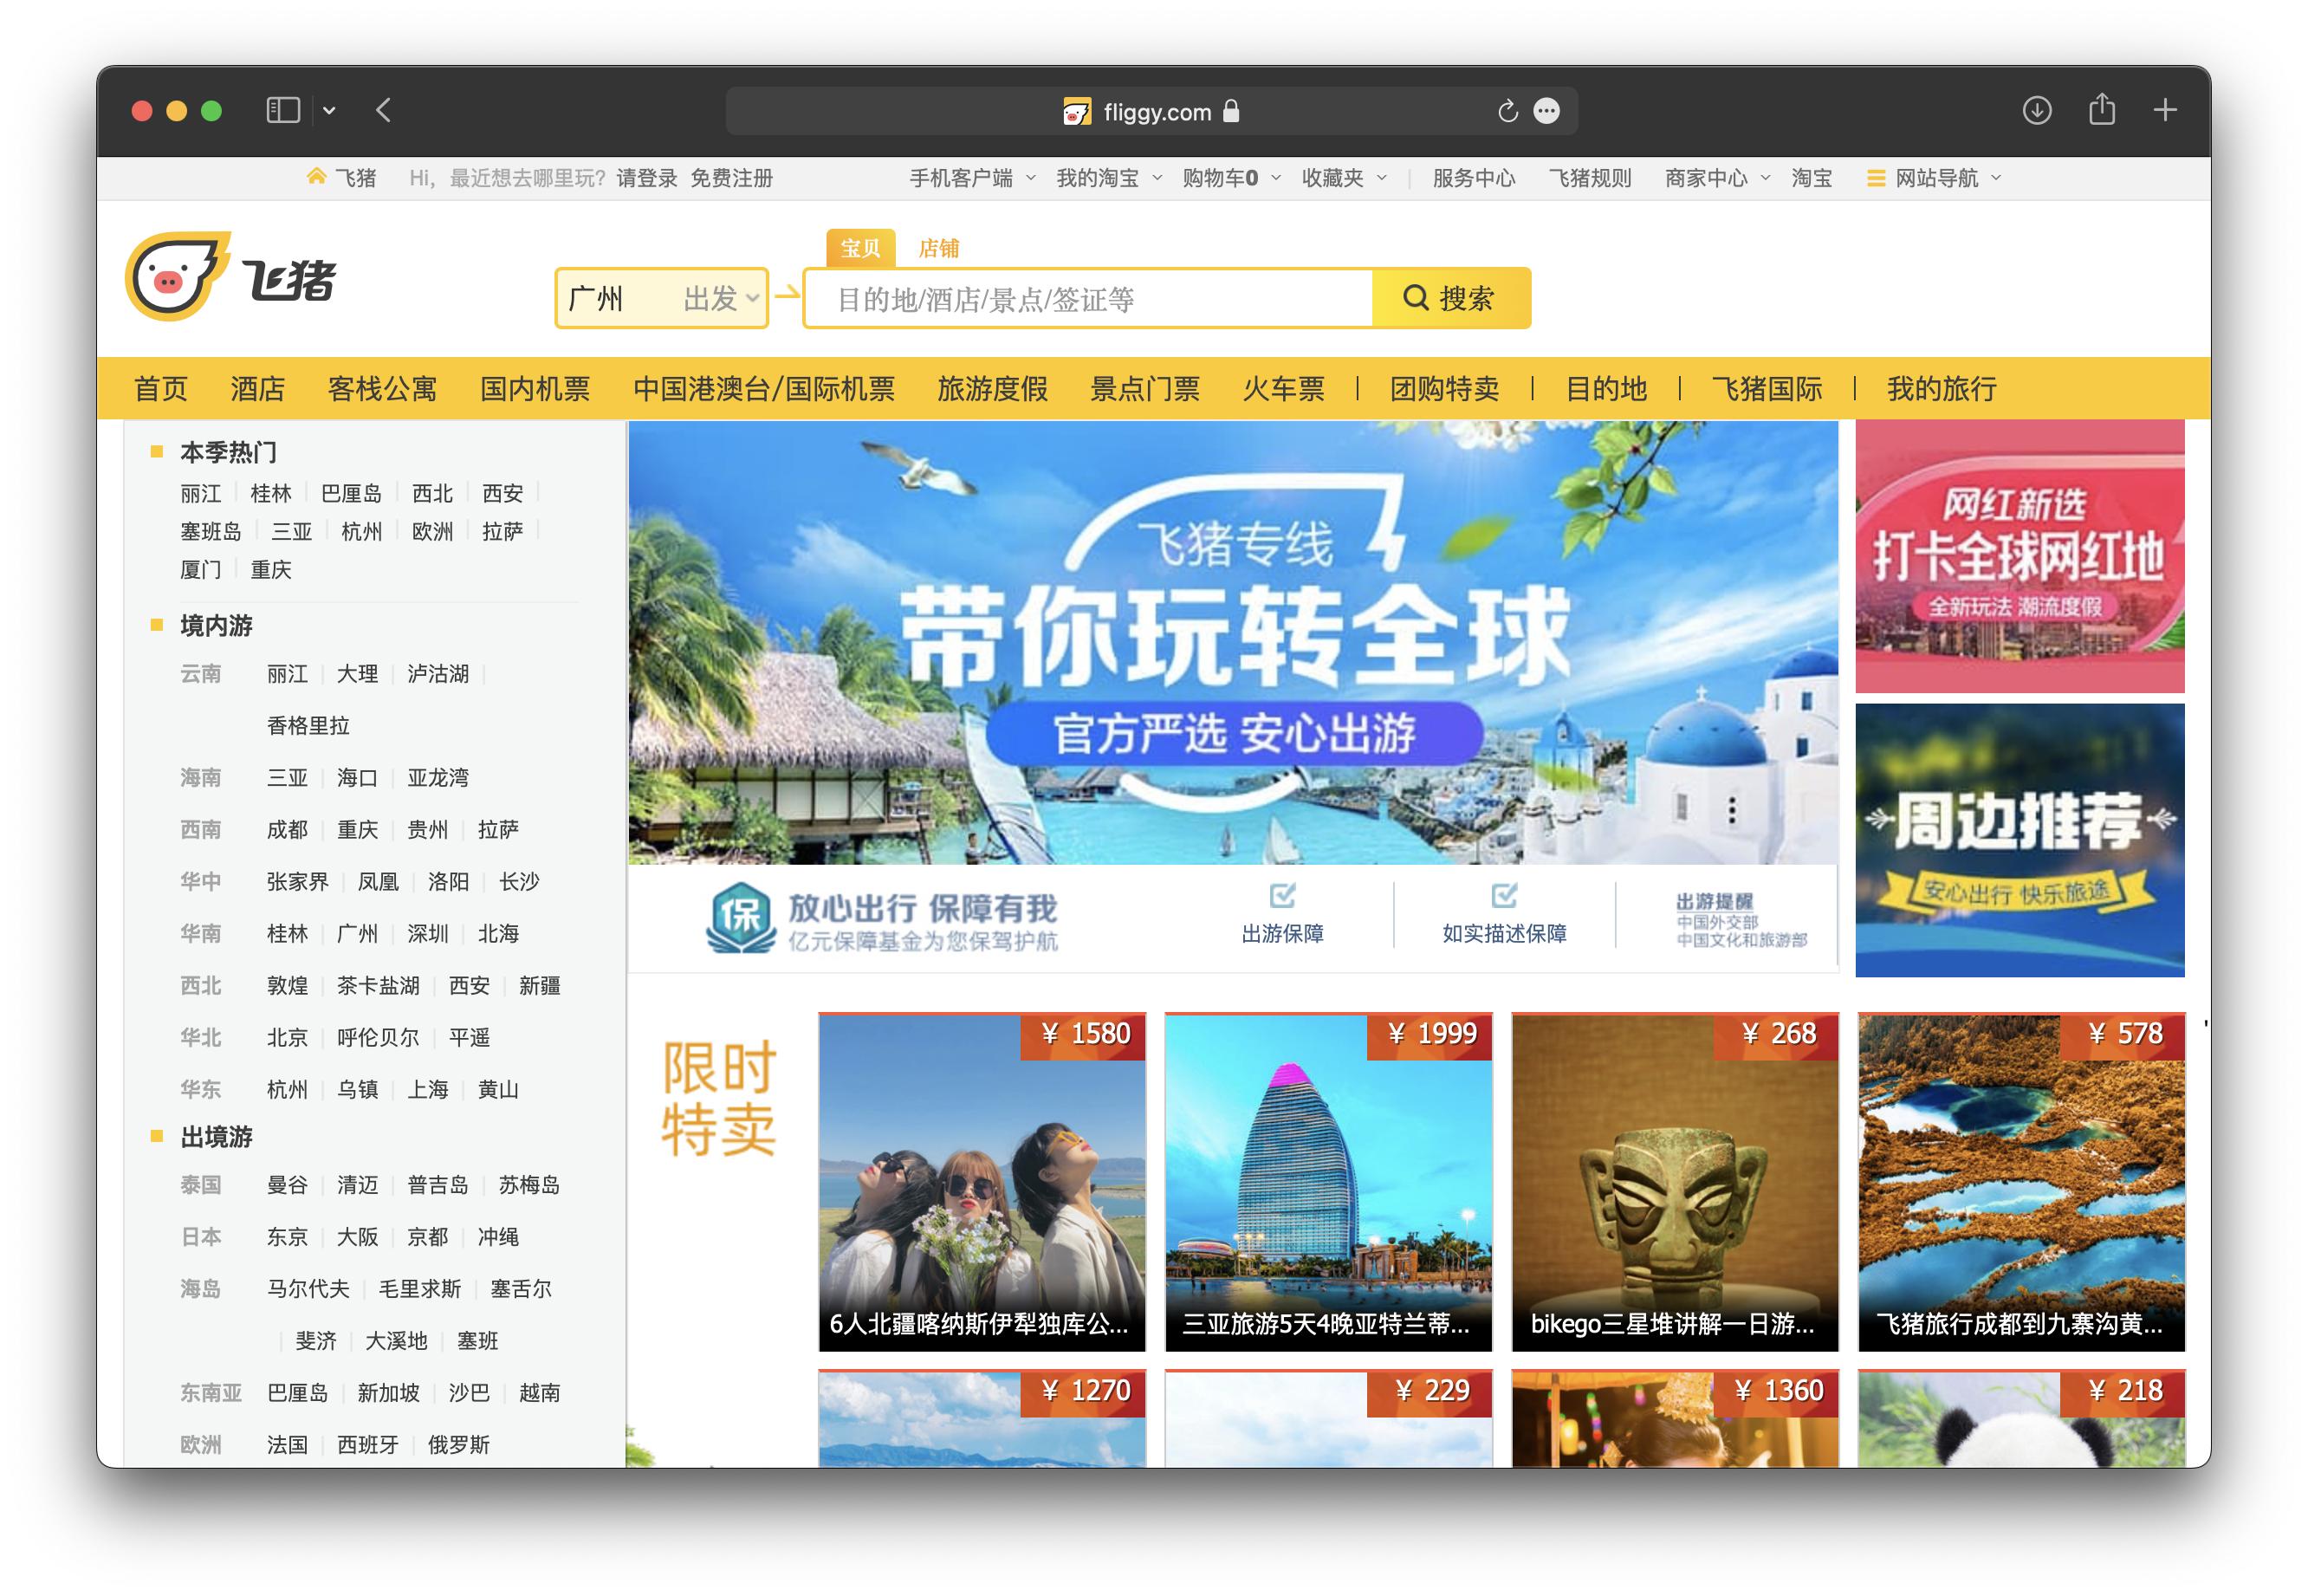Click the home icon next to 飞猪 top left
The image size is (2308, 1596).
[315, 176]
